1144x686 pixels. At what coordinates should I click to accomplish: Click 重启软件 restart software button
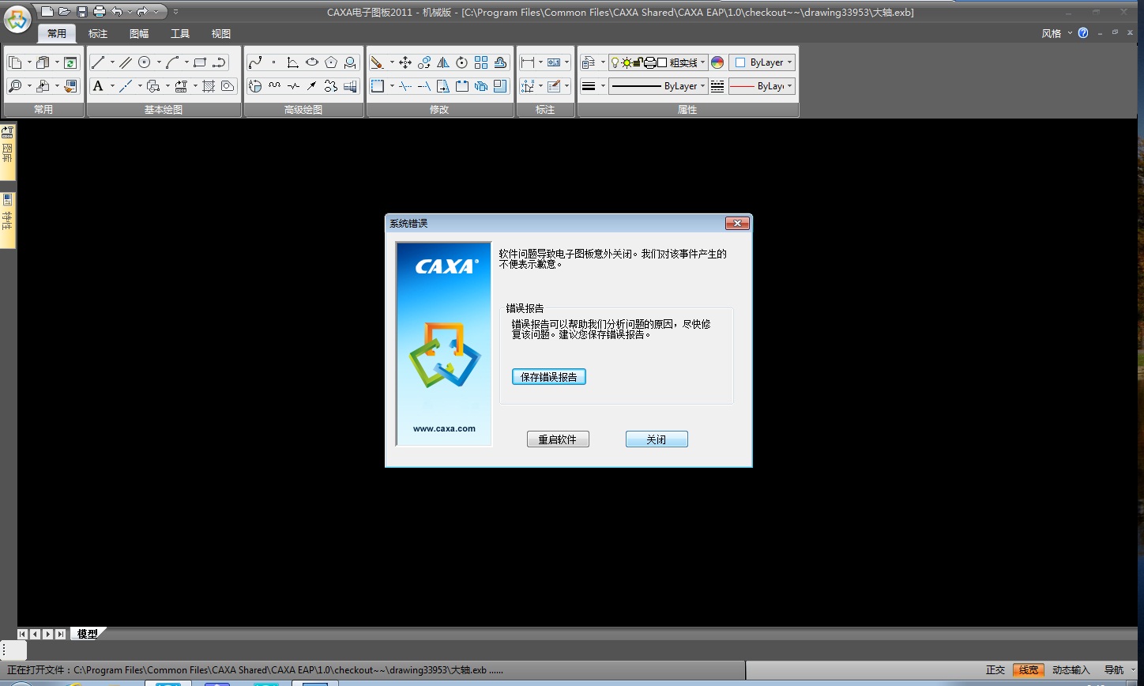(558, 439)
